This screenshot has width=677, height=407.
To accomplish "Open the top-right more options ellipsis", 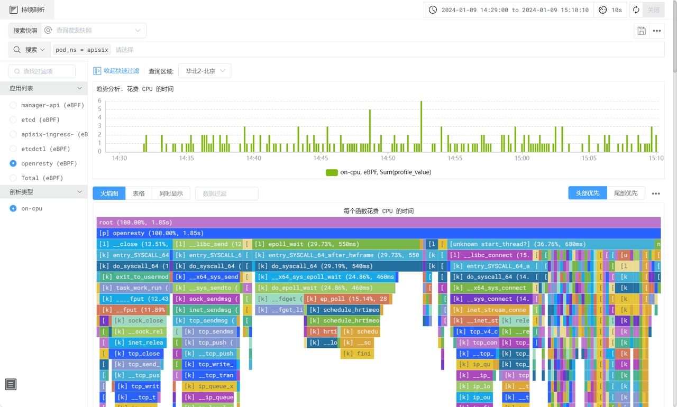I will coord(657,31).
